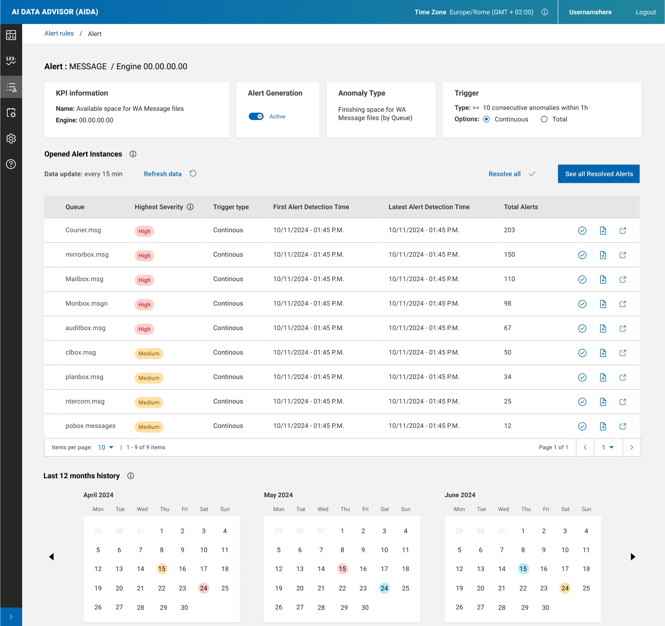
Task: Click the refresh data circular arrow icon
Action: tap(193, 174)
